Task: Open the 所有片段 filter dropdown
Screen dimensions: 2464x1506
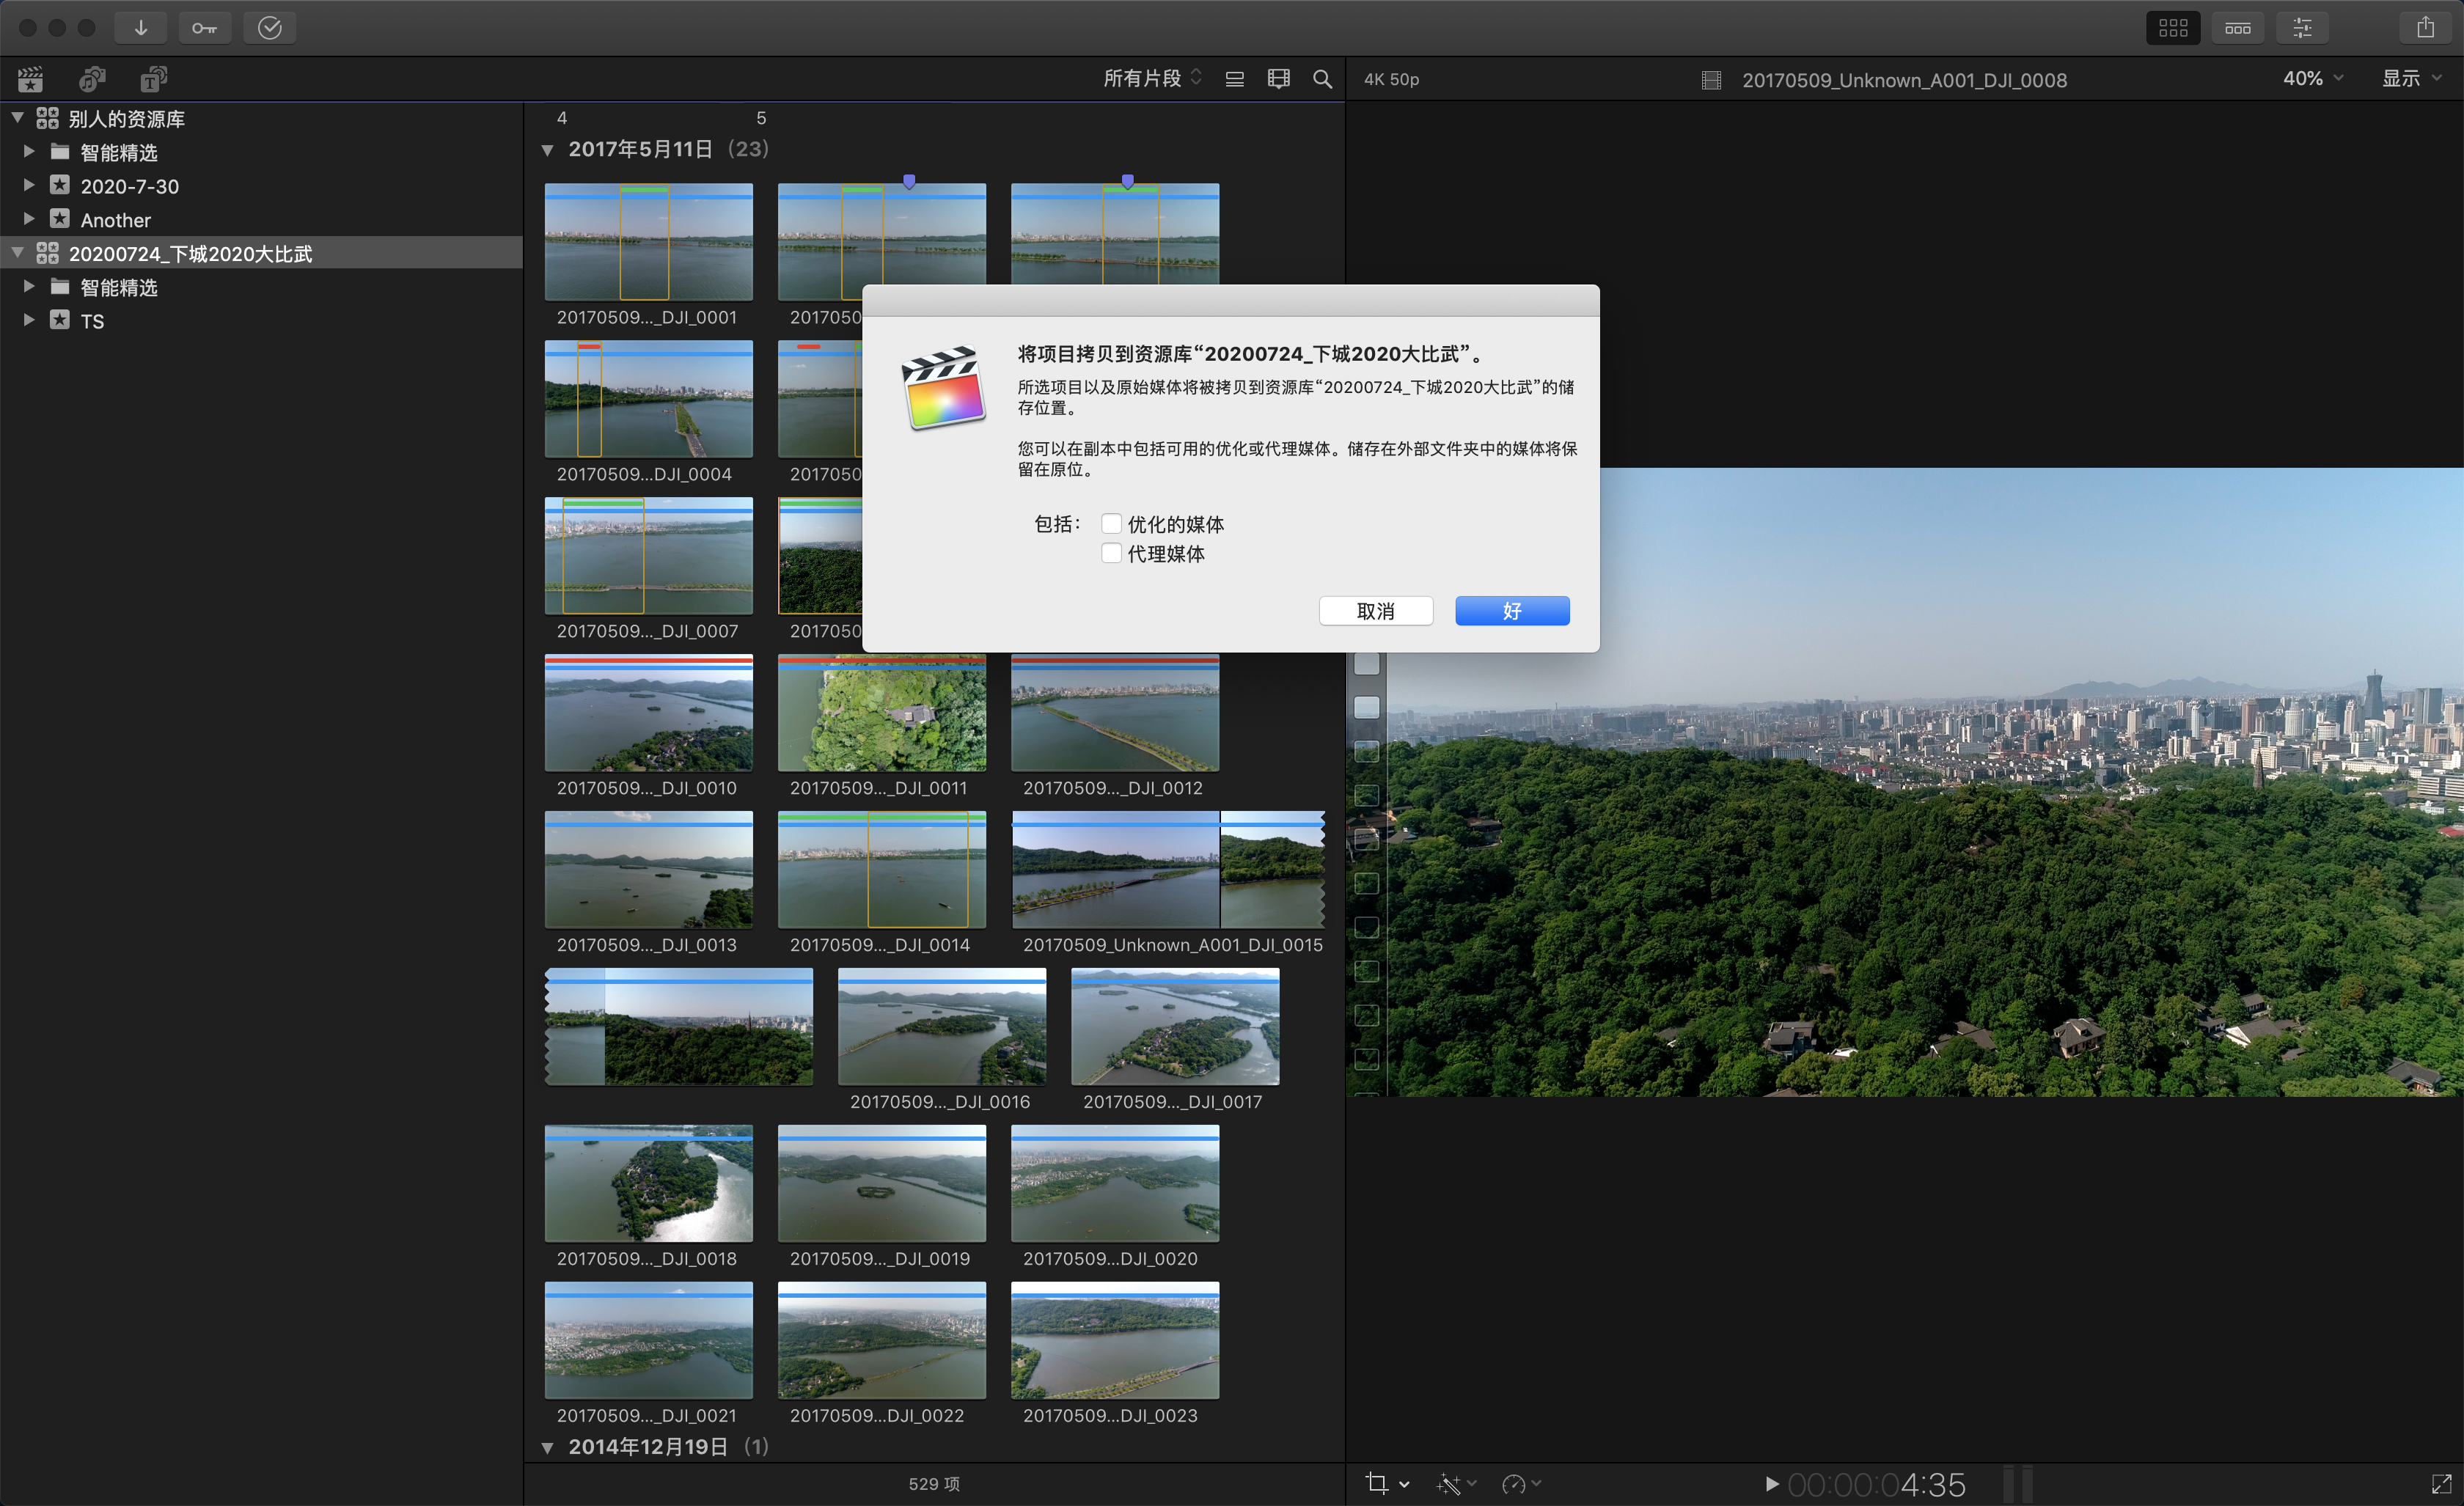Action: [1151, 79]
